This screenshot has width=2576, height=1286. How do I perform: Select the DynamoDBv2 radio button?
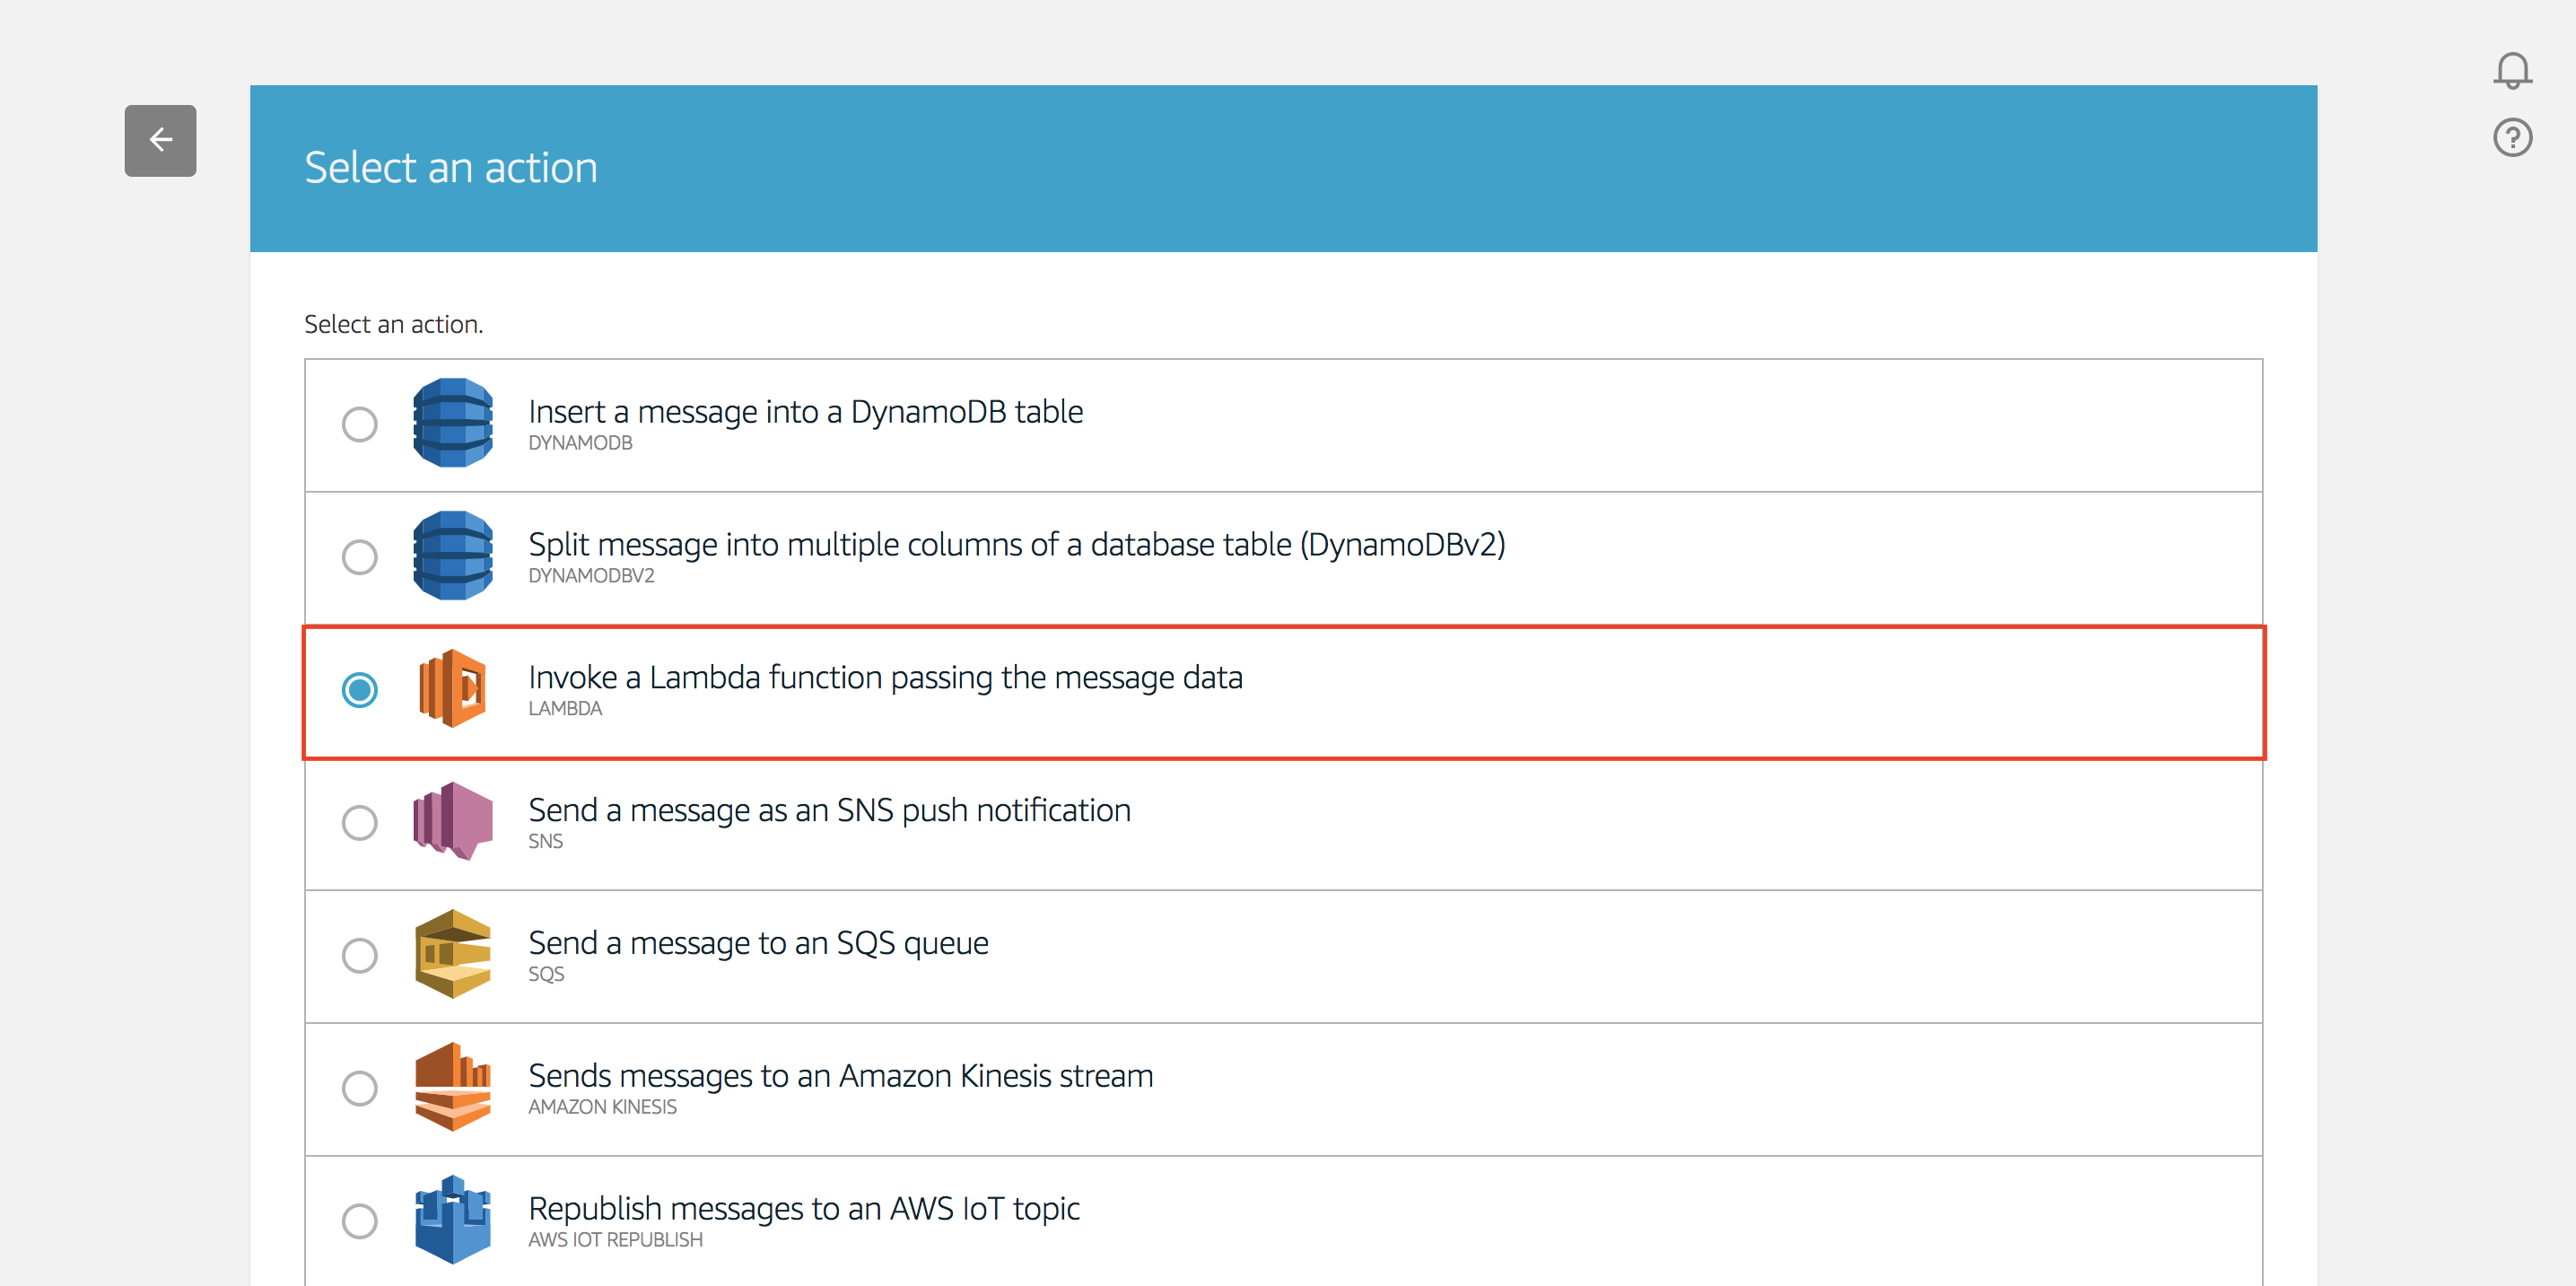click(x=359, y=557)
